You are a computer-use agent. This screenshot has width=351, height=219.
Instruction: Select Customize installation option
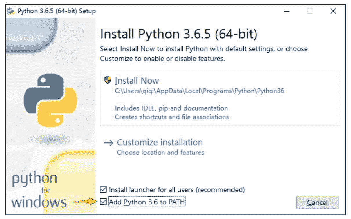(x=160, y=142)
